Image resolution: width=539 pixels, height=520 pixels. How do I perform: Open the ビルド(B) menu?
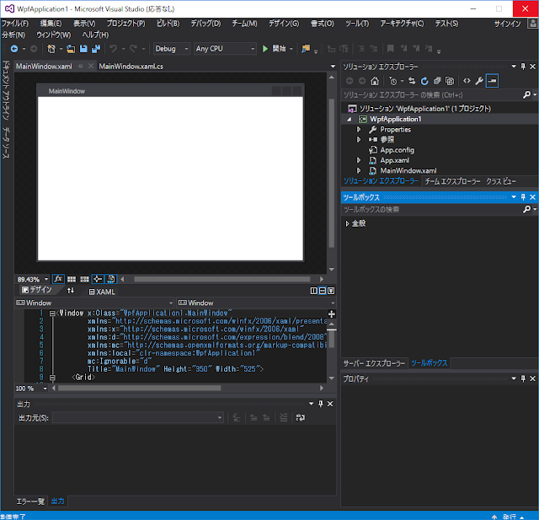(x=168, y=24)
